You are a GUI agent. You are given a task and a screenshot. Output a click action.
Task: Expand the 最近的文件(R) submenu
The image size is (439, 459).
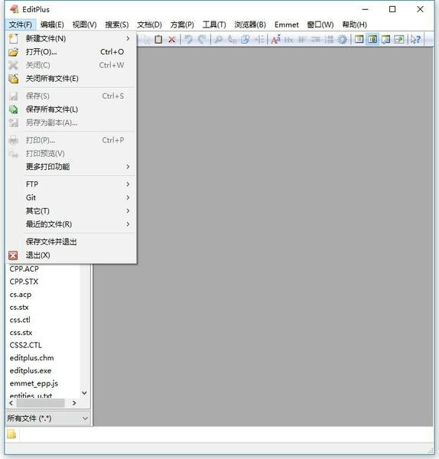tap(71, 224)
